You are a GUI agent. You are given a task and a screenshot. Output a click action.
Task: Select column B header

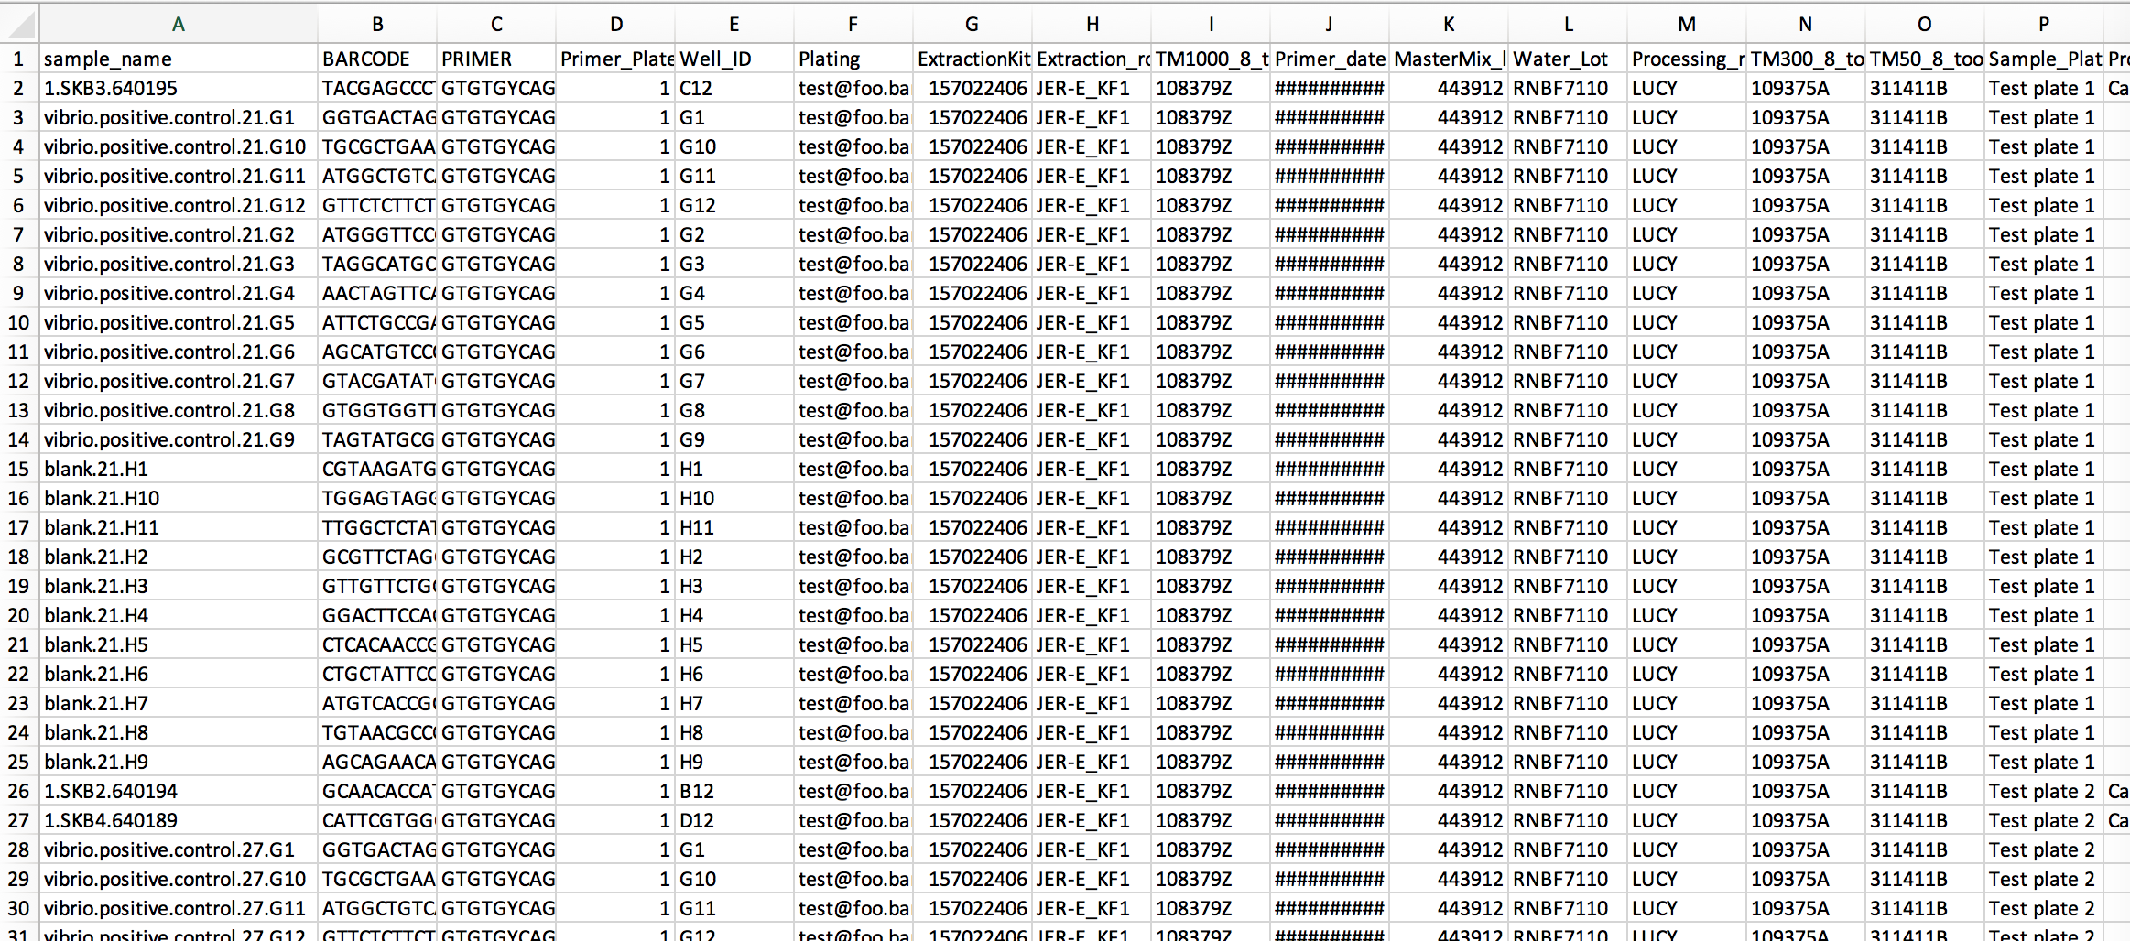pyautogui.click(x=377, y=24)
